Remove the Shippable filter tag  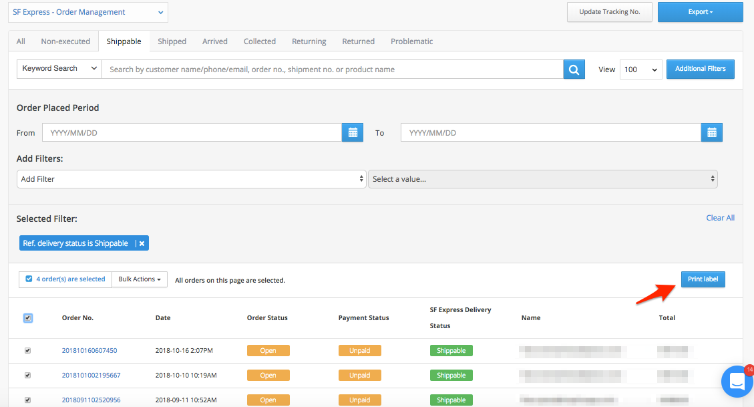tap(142, 243)
